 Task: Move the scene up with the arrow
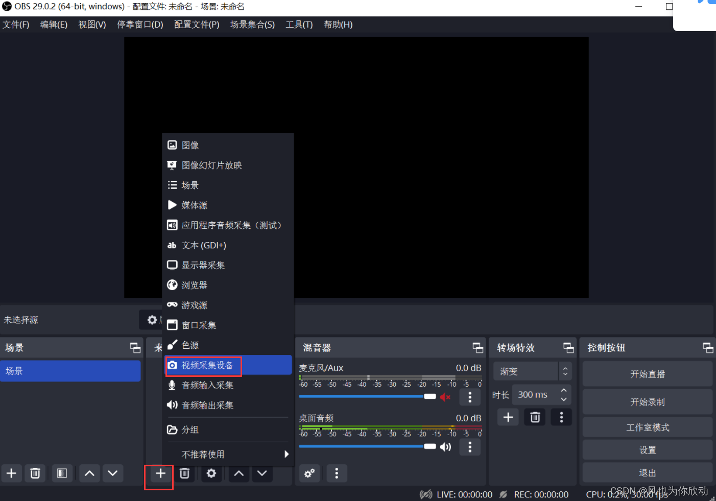89,473
